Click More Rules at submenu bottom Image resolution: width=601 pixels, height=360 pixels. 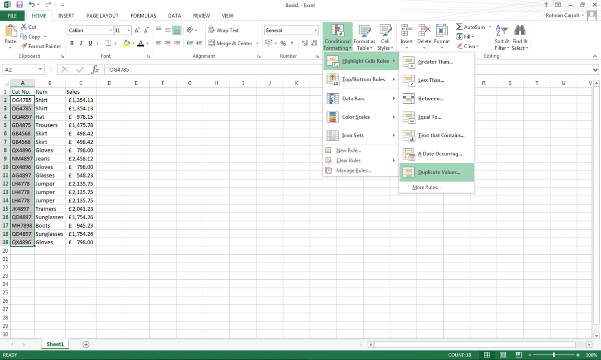coord(426,187)
